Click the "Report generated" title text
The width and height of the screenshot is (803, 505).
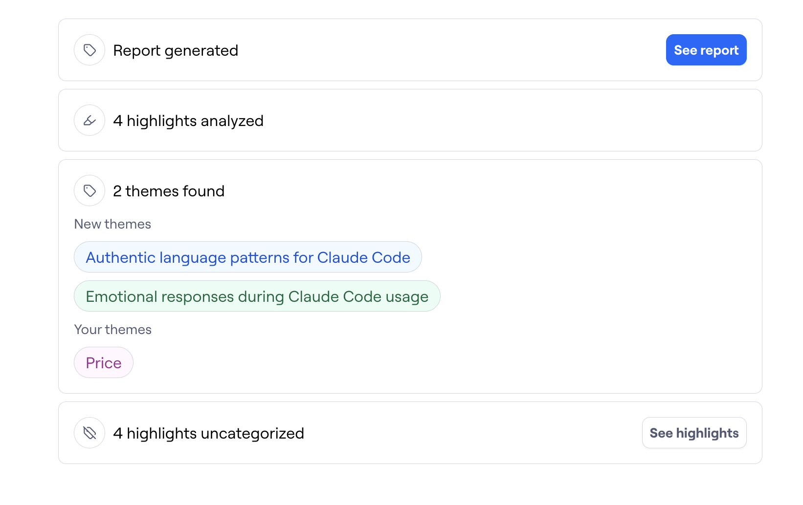tap(176, 50)
